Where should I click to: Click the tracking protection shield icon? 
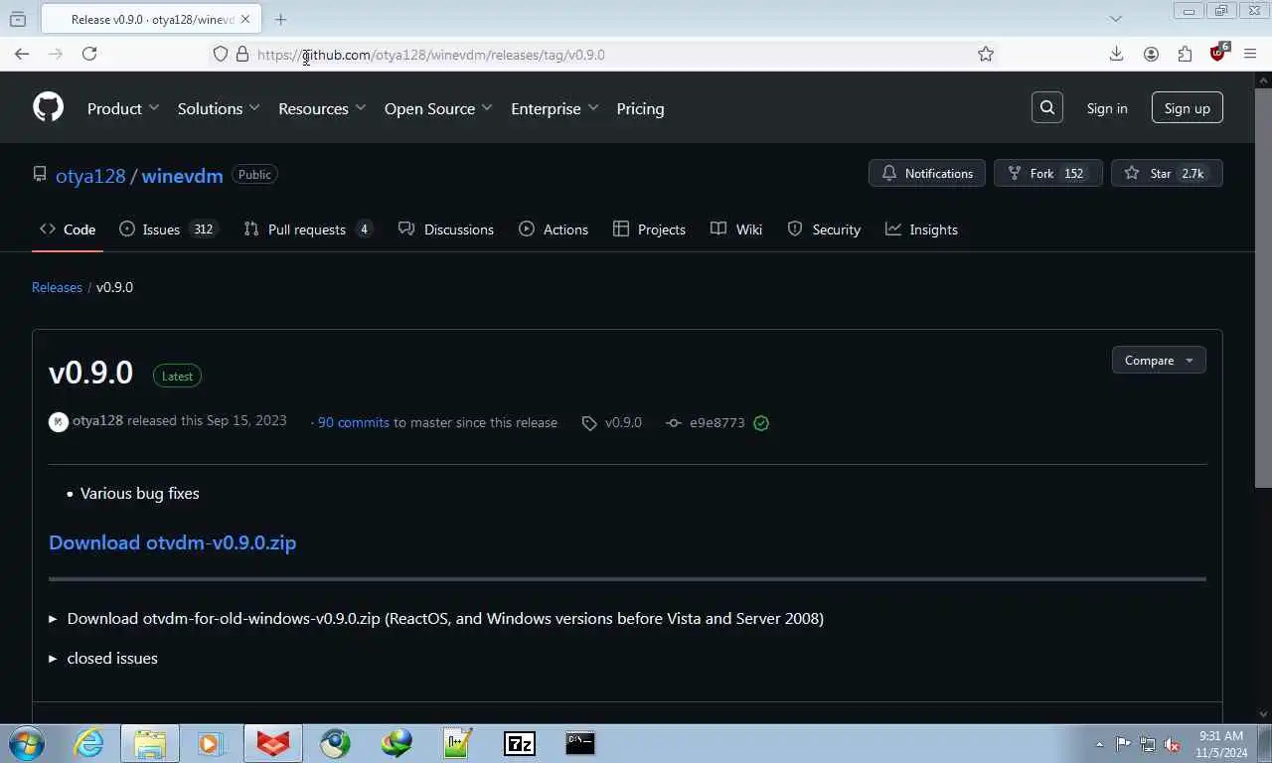pos(221,55)
